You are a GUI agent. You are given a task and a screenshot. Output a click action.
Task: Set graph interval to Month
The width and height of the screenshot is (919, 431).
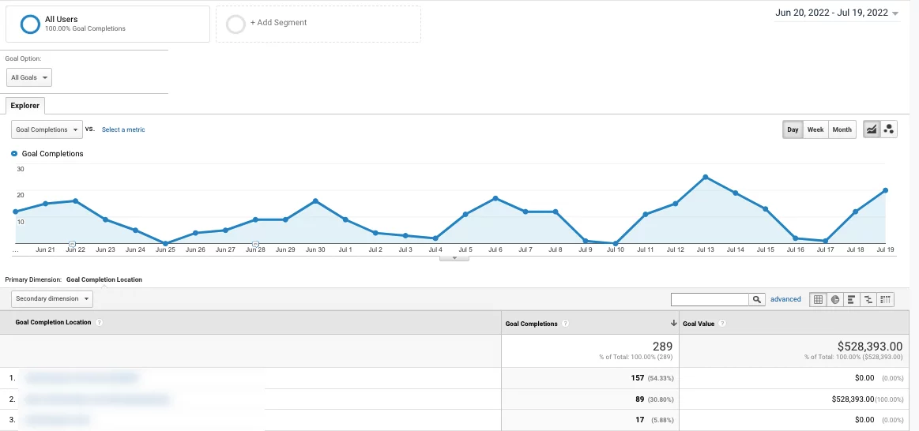pos(842,129)
